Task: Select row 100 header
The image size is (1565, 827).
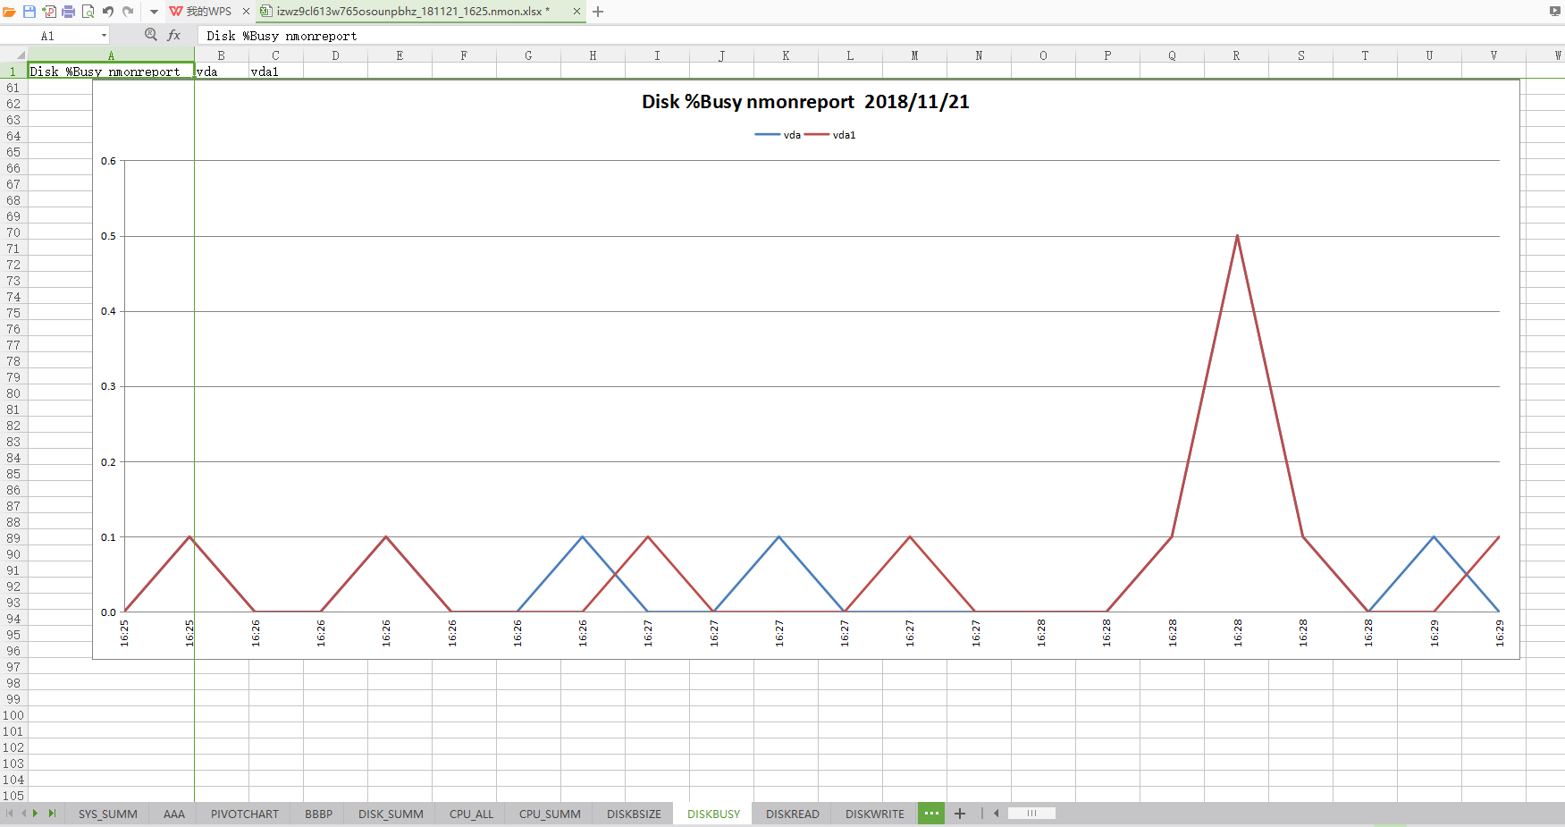Action: pyautogui.click(x=13, y=715)
